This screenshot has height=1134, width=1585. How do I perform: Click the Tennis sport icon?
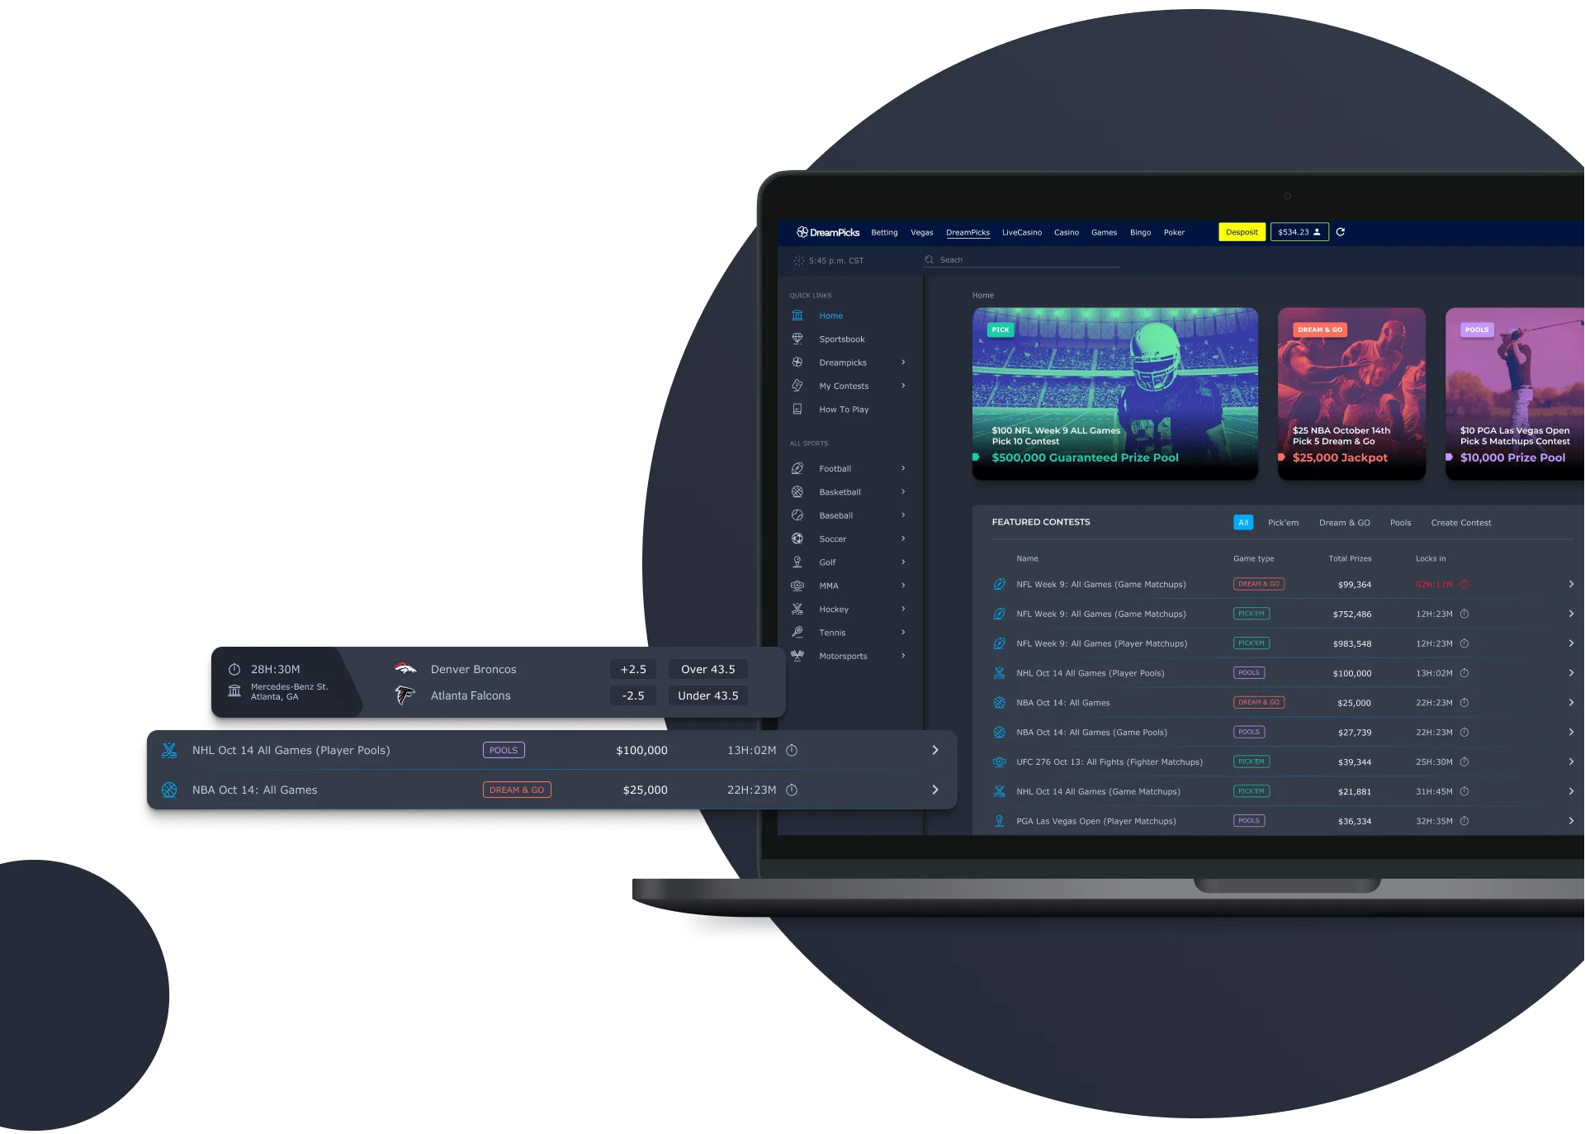pos(798,632)
